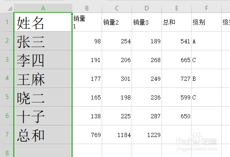Click the 总和 cell in column A
This screenshot has width=230, height=157.
coord(43,135)
